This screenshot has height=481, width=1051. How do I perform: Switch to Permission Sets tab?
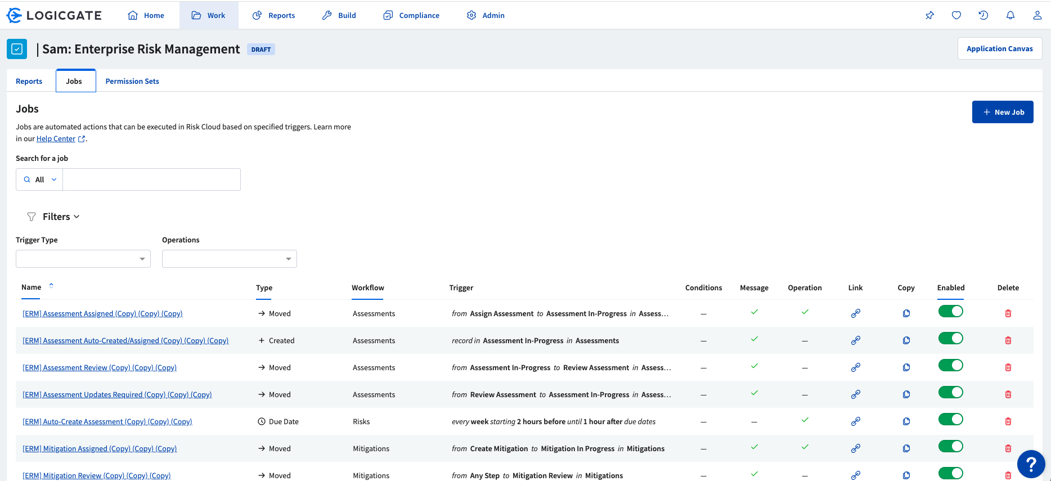coord(132,81)
